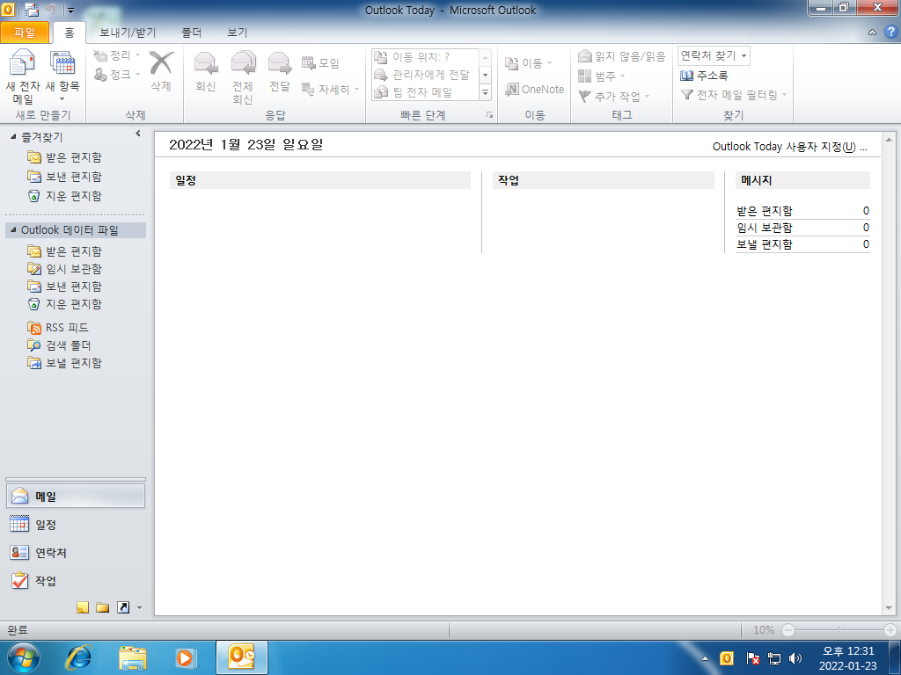Click the 전체 회신 reply all icon
901x675 pixels.
coord(243,76)
